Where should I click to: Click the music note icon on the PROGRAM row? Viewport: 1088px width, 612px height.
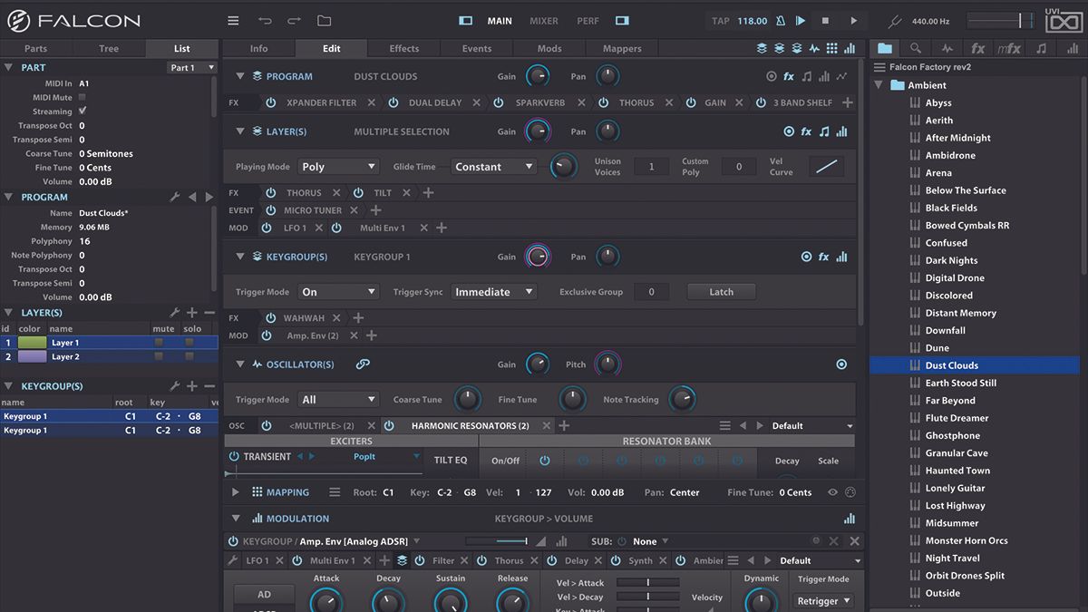tap(806, 76)
